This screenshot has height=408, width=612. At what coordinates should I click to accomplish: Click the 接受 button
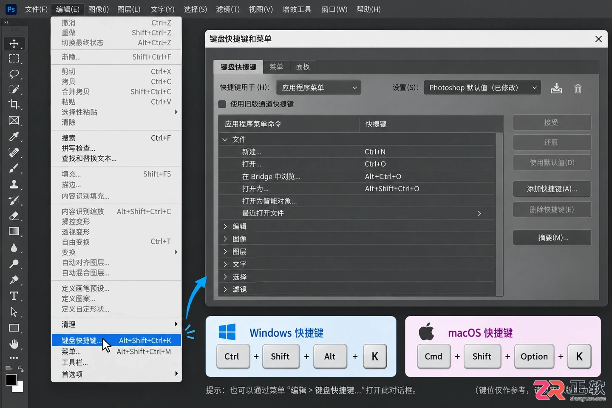click(x=552, y=122)
